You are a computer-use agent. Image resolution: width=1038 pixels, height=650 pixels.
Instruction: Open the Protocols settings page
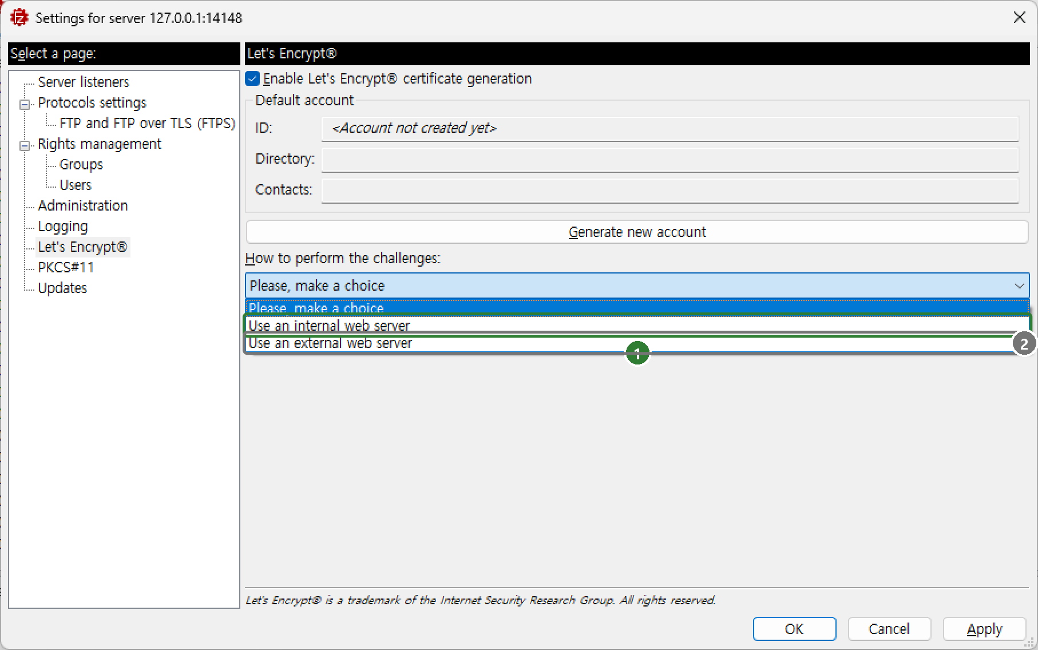pyautogui.click(x=92, y=102)
